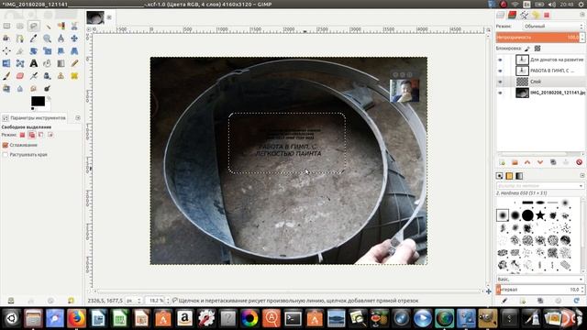Enable the Растушевать края checkbox
This screenshot has width=587, height=330.
pos(6,155)
